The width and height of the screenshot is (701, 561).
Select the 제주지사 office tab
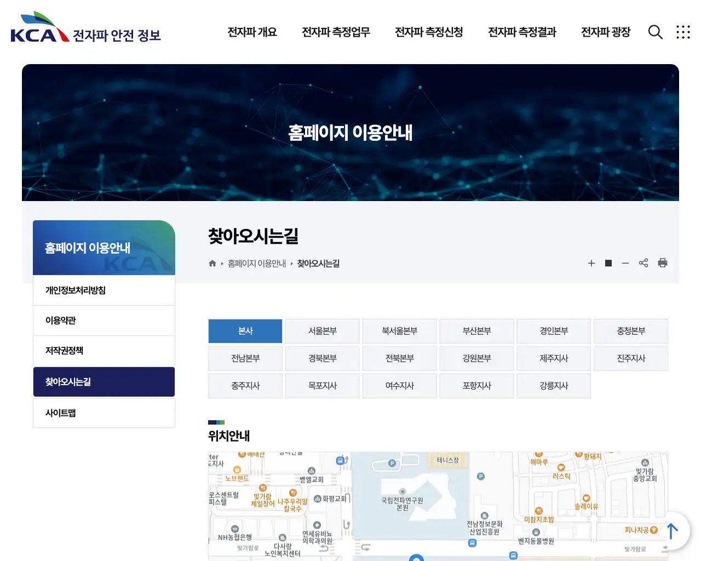pyautogui.click(x=554, y=358)
